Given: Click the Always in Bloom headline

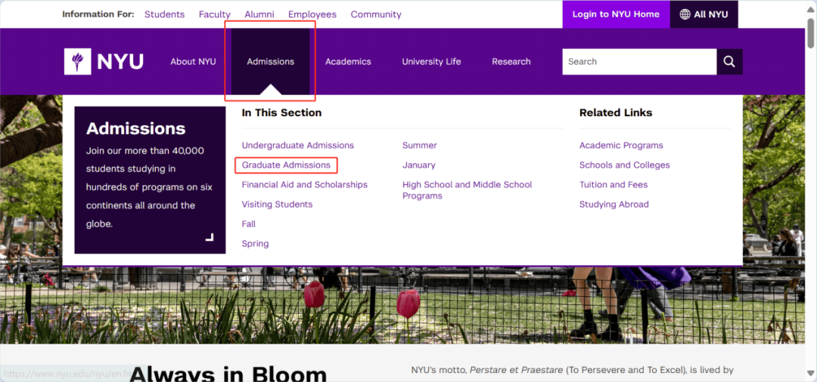Looking at the screenshot, I should (228, 373).
